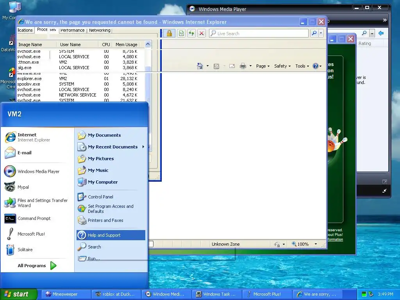Click the IE compatibility view icon
The image size is (400, 300).
[x=181, y=34]
